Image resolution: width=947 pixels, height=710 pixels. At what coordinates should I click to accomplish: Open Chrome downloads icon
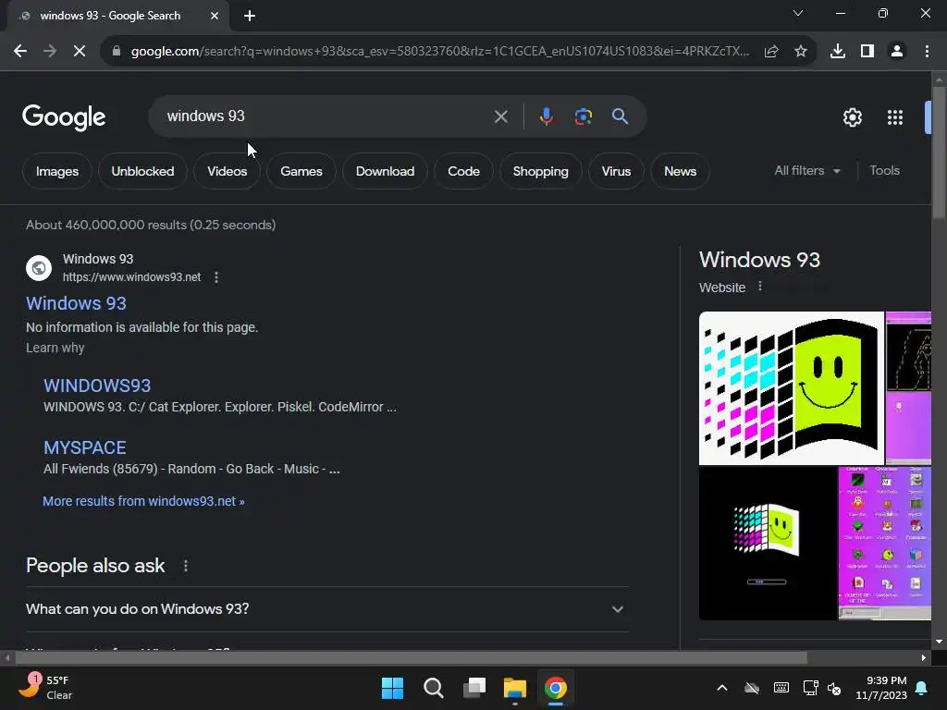pos(838,52)
